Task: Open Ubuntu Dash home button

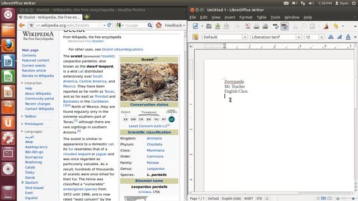Action: point(8,15)
